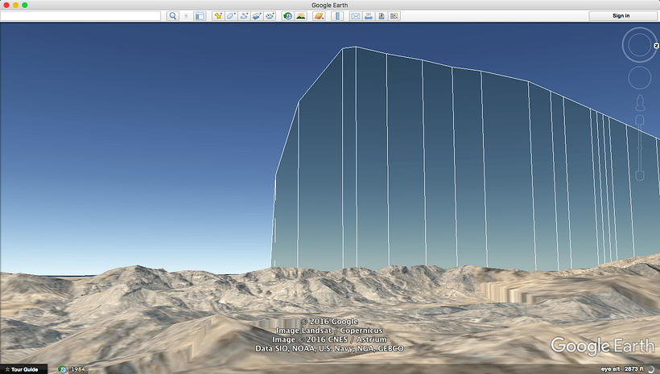Image resolution: width=660 pixels, height=374 pixels.
Task: Click the Record a Tour icon
Action: point(270,16)
